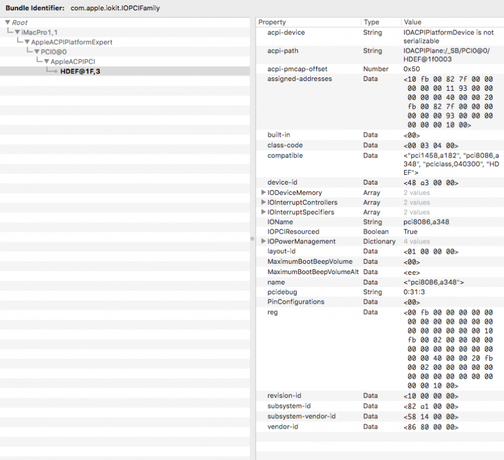
Task: Click the bundle identifier com.apple.iokit.IOPCIFamily
Action: pyautogui.click(x=115, y=8)
